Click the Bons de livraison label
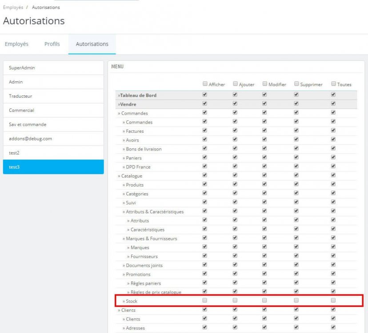 tap(144, 149)
